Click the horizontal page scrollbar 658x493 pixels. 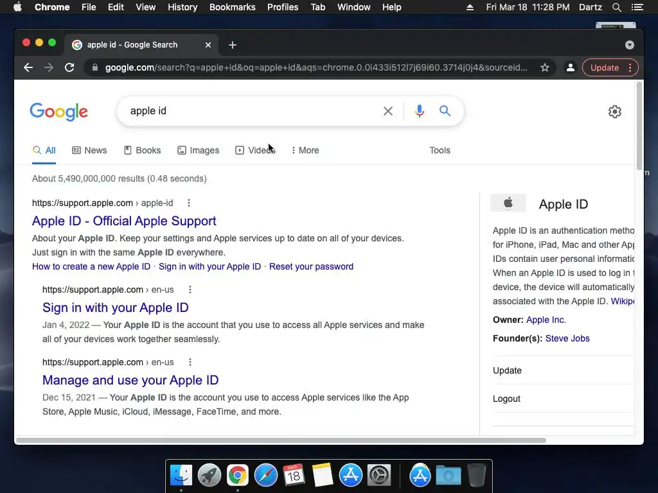click(280, 440)
